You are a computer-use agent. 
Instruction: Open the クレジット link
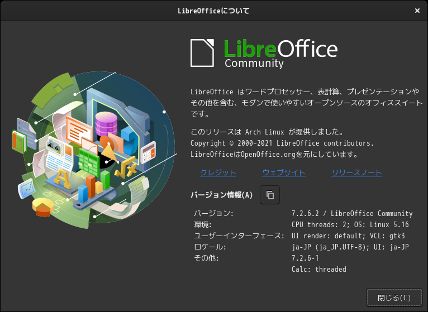point(218,172)
